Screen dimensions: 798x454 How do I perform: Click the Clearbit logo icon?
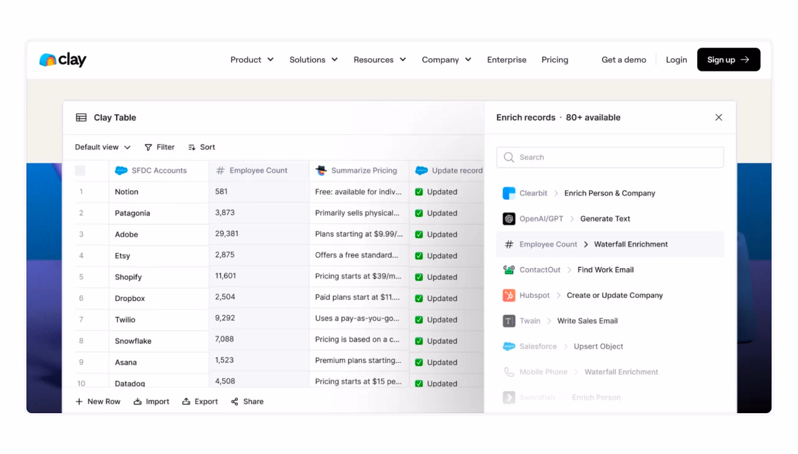[509, 193]
